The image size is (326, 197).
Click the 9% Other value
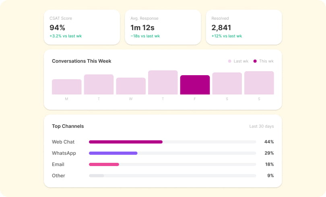tap(270, 175)
